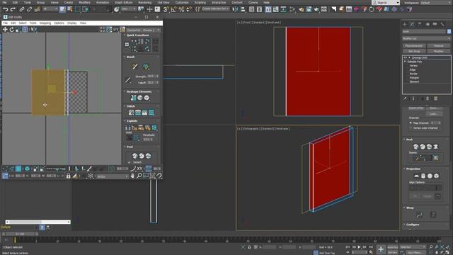Select the Select and Link chain icon
453x255 pixels.
tap(22, 9)
